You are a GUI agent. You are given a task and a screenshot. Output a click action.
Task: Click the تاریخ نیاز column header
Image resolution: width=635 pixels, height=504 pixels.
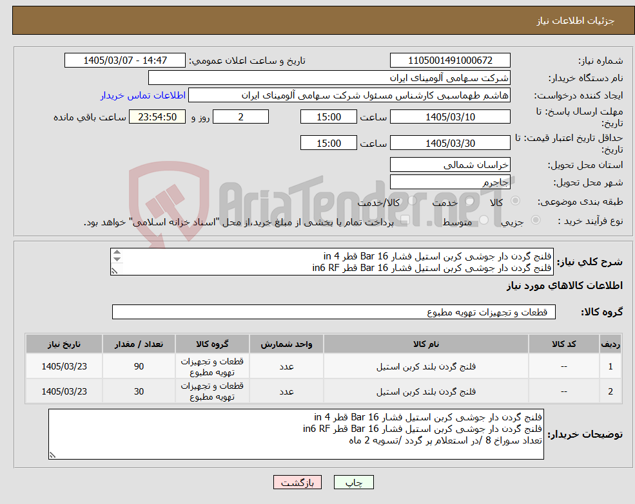point(64,344)
